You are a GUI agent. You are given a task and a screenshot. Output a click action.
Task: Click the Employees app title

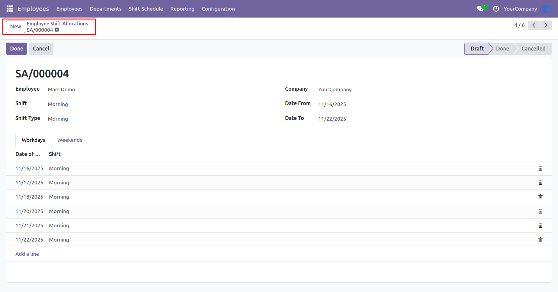pos(33,9)
